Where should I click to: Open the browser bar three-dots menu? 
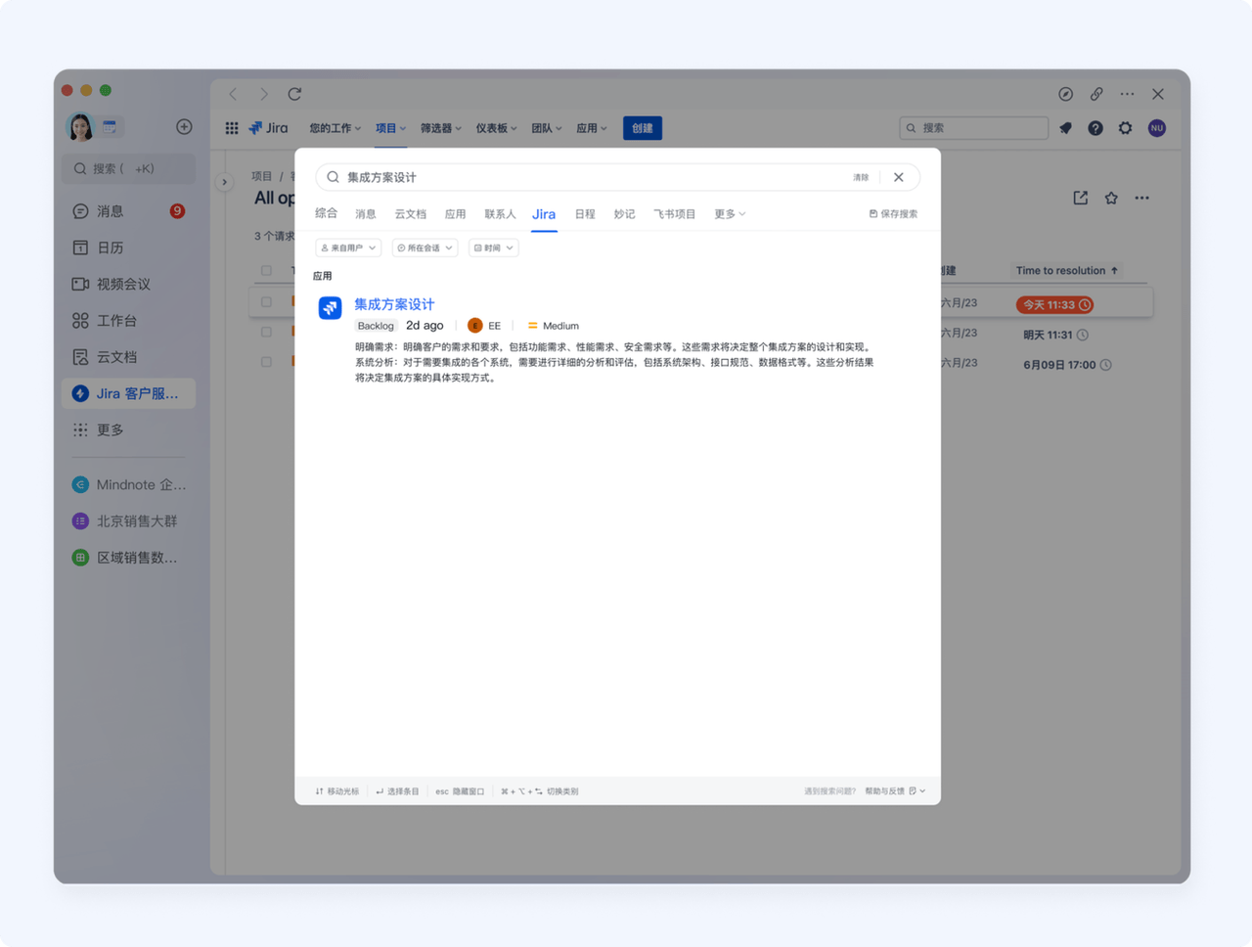1128,94
